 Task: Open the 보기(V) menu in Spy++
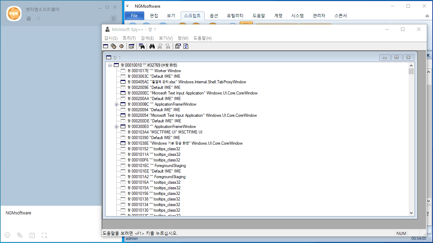pos(166,38)
